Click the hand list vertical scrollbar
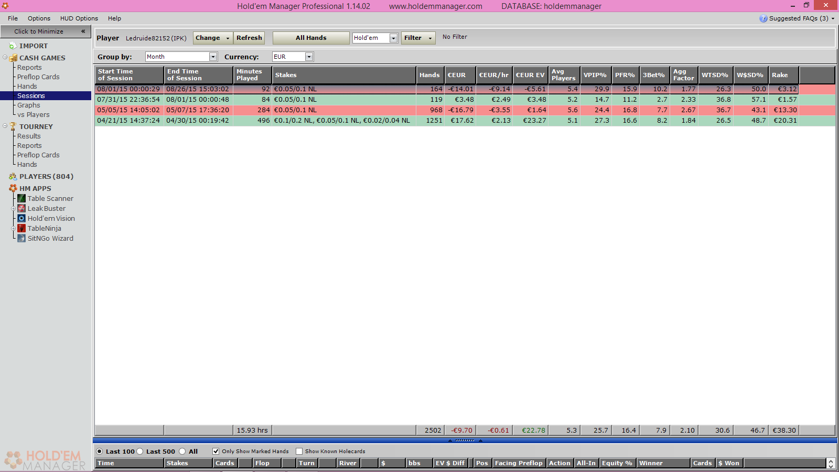The width and height of the screenshot is (839, 472). (x=831, y=464)
